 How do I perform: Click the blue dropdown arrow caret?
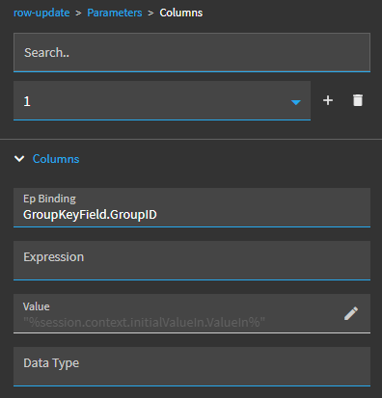296,102
